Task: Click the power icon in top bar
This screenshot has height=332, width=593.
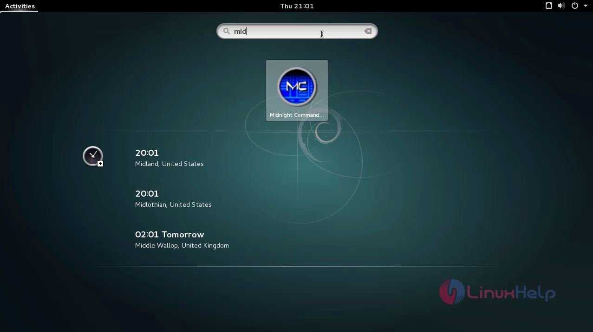Action: pyautogui.click(x=575, y=6)
